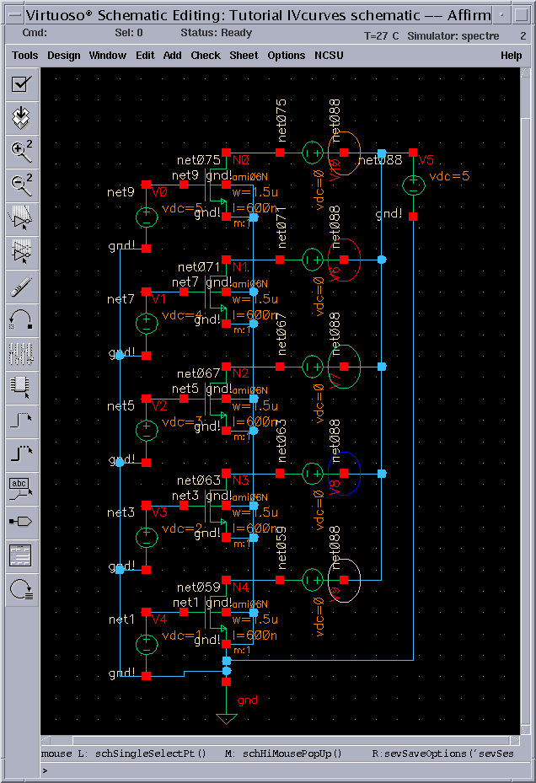Click the vdc=3 label of source V2

182,422
